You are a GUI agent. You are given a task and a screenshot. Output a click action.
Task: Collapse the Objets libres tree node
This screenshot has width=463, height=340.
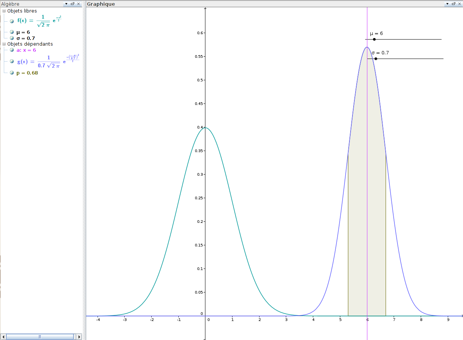(x=4, y=11)
